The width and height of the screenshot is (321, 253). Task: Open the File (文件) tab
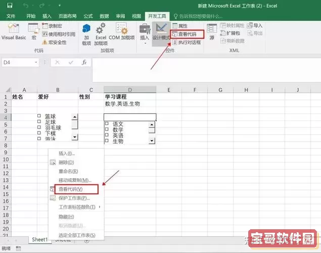click(x=11, y=16)
